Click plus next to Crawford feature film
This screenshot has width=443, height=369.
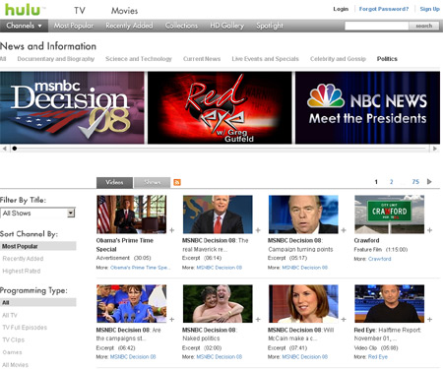point(429,230)
